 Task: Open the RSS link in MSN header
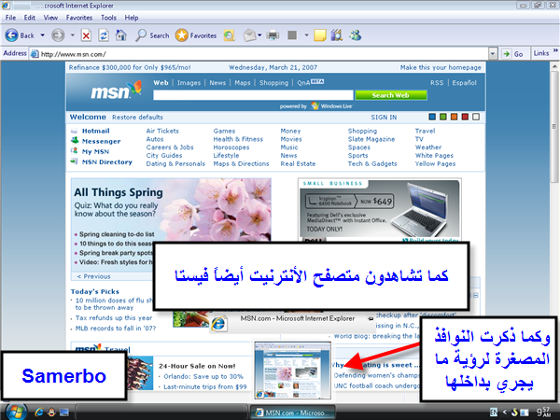[437, 83]
